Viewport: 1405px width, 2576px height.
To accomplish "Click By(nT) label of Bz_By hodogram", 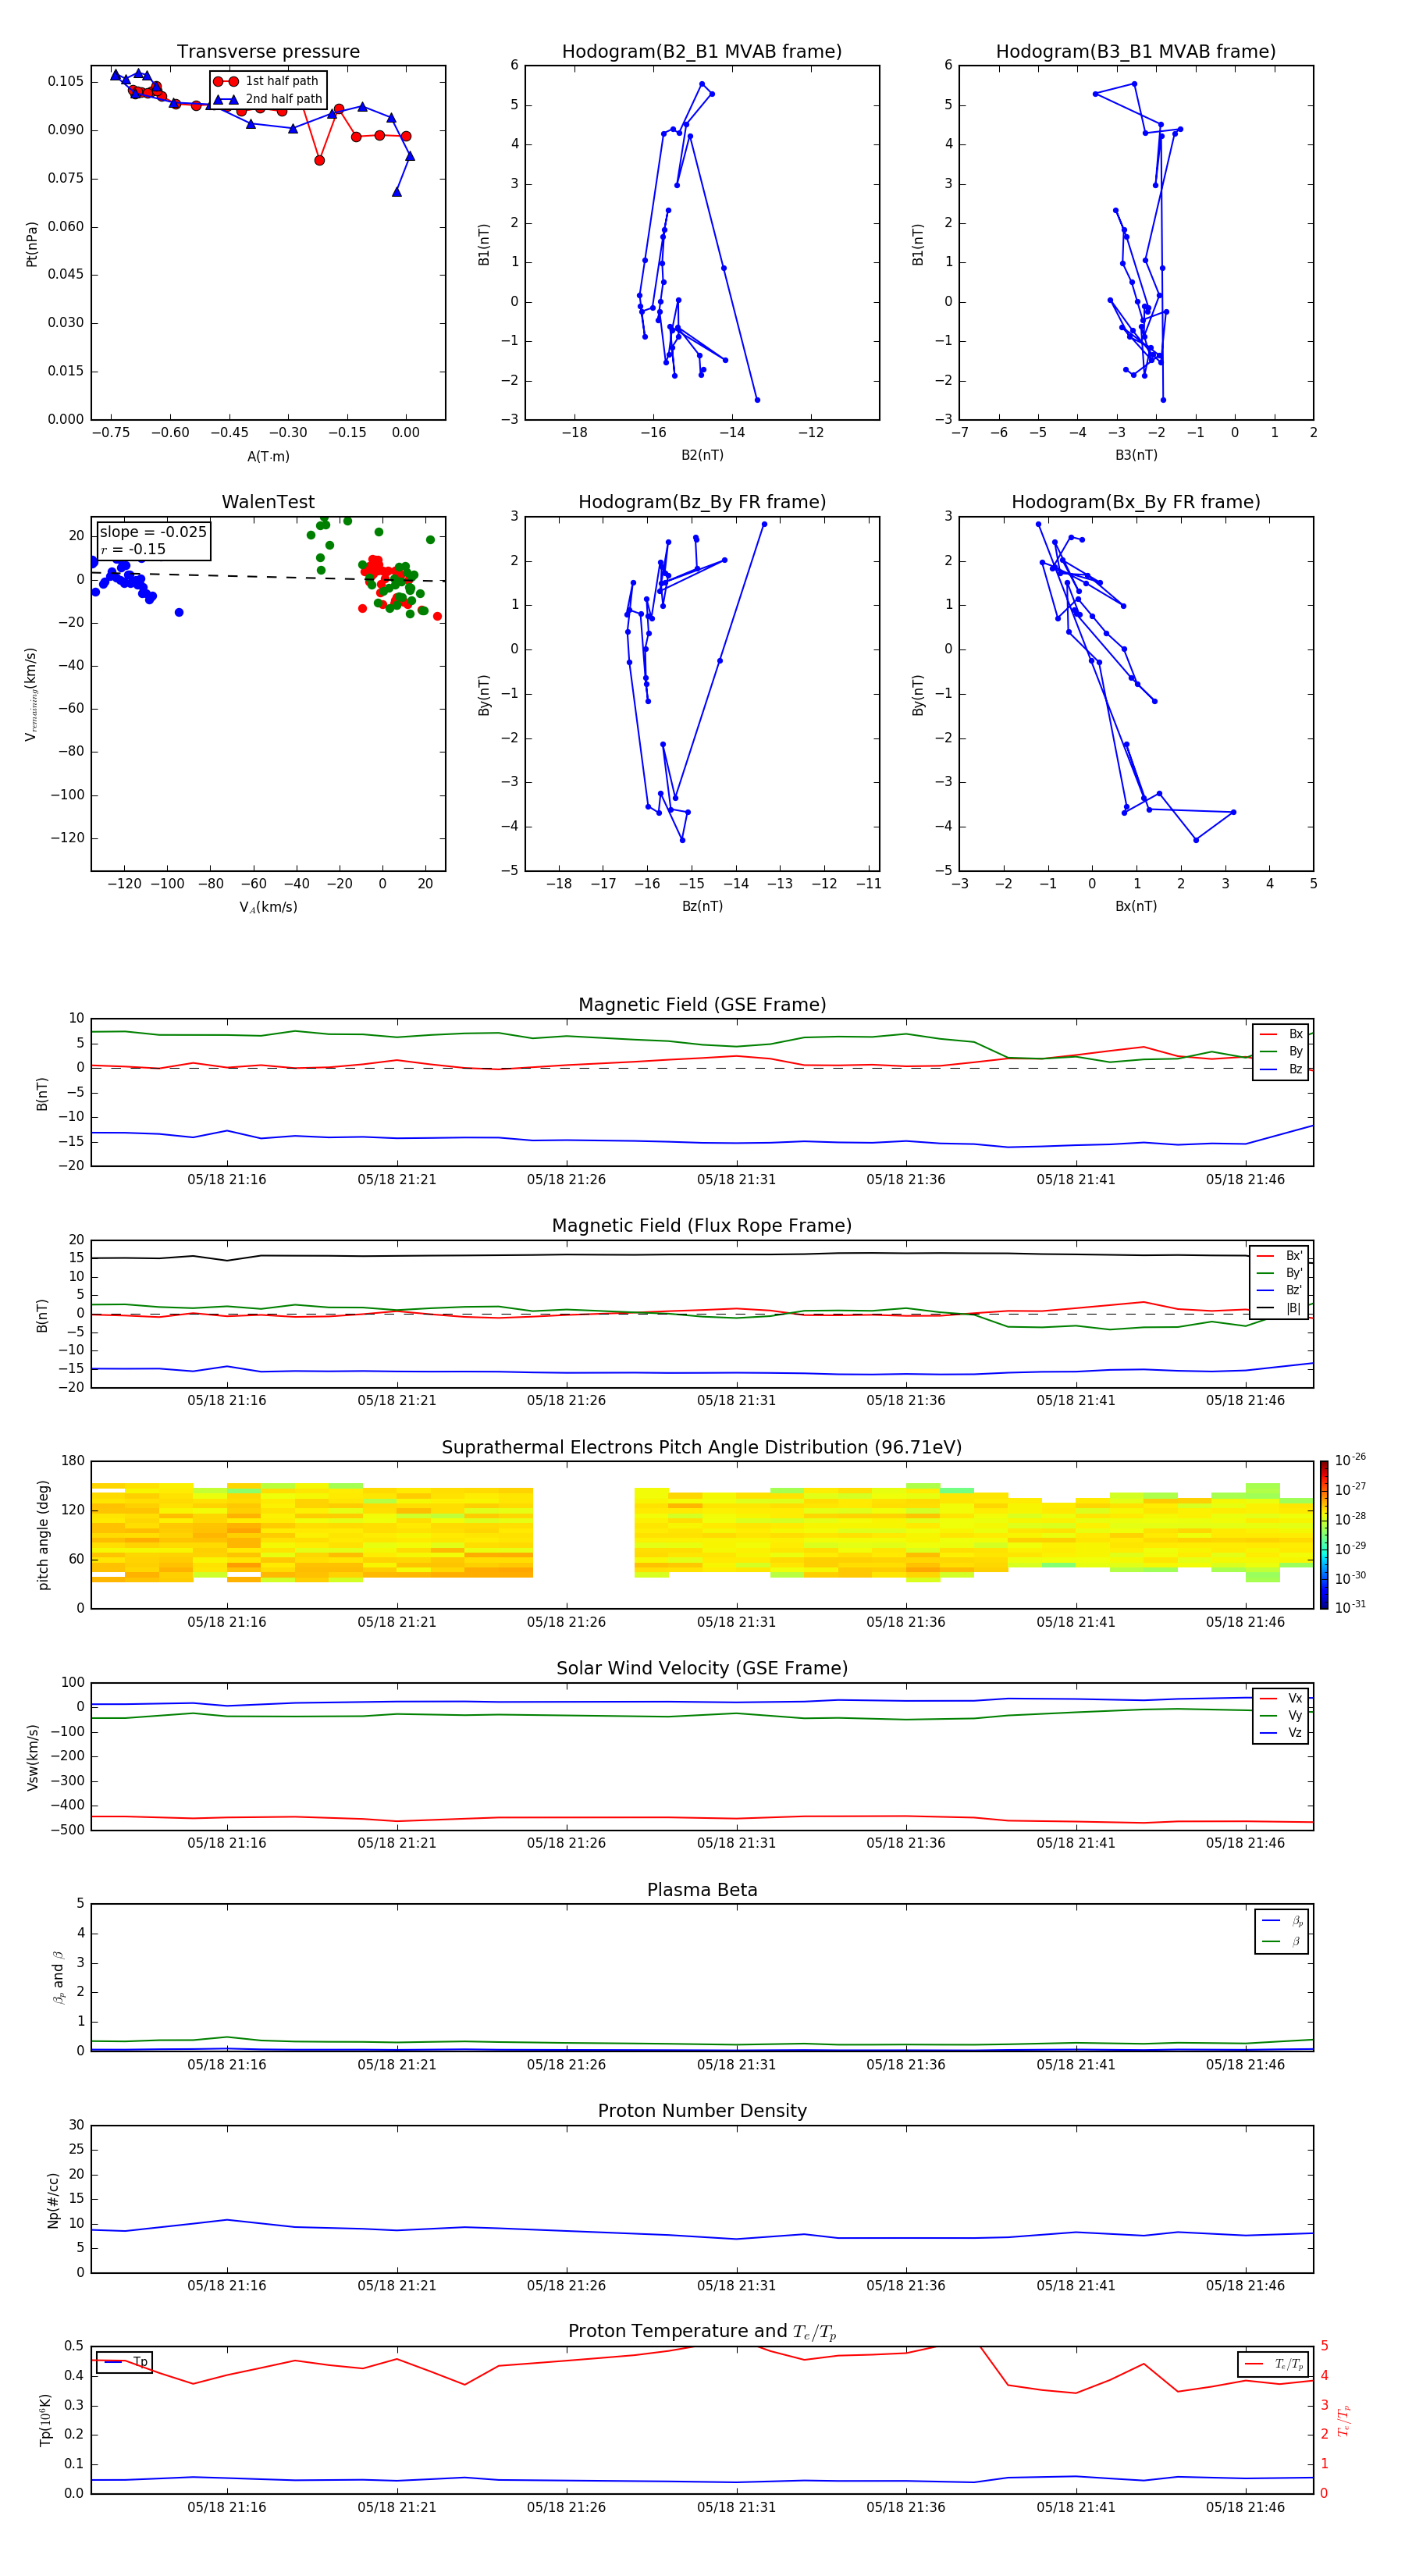I will 484,694.
